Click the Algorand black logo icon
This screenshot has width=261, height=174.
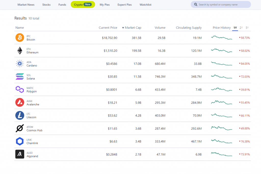click(20, 154)
